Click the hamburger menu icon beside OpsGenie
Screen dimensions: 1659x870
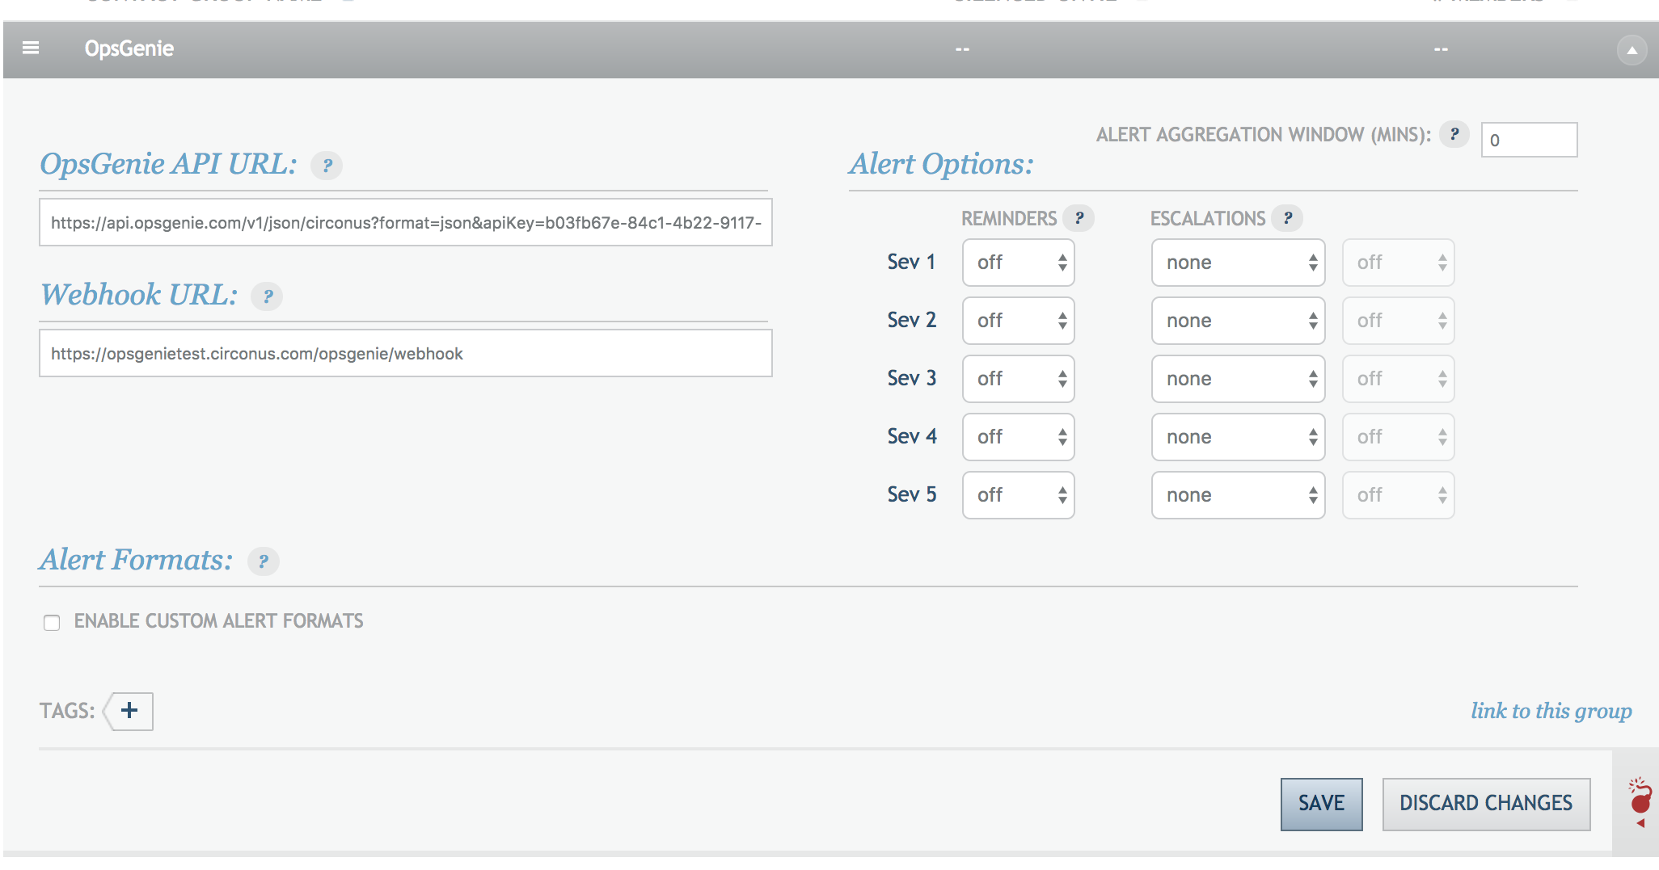[31, 48]
